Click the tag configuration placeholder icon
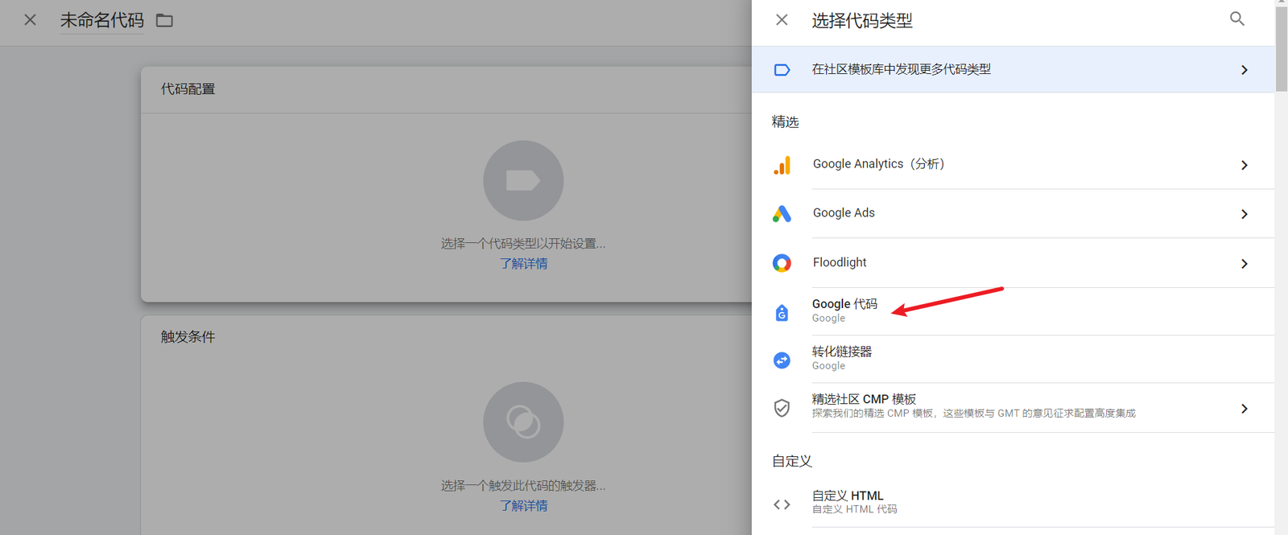 coord(523,180)
